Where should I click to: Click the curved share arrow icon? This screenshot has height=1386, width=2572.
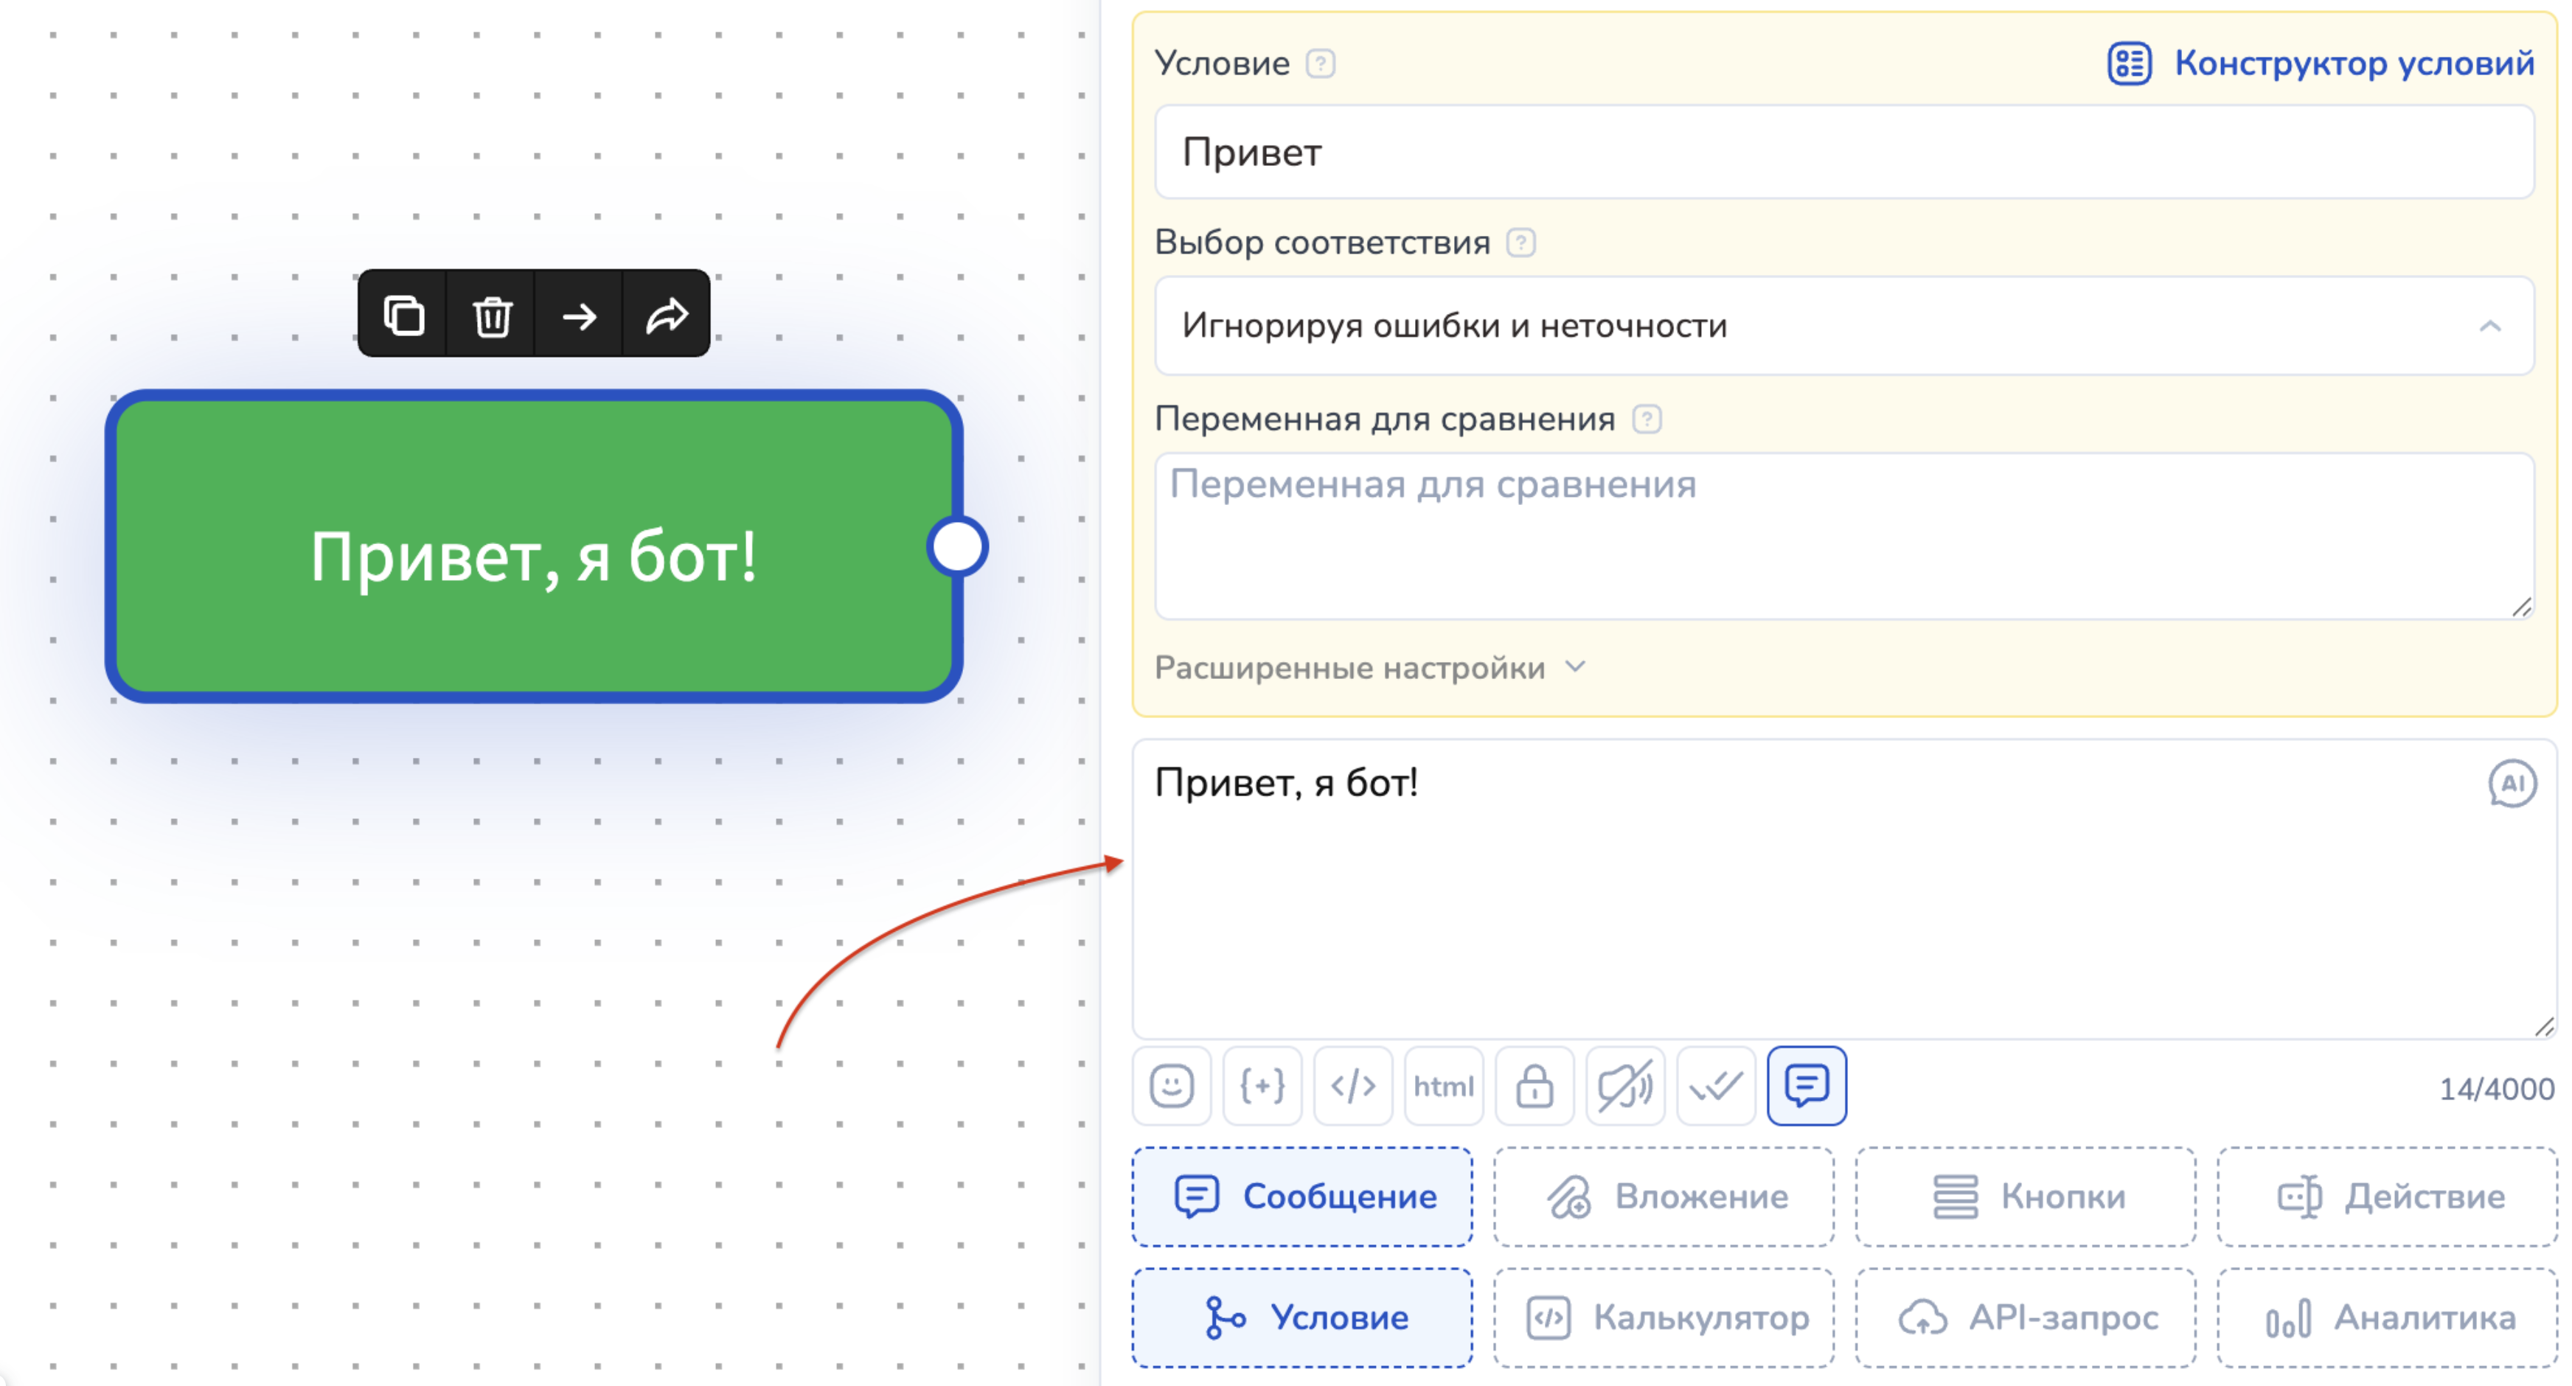coord(666,315)
